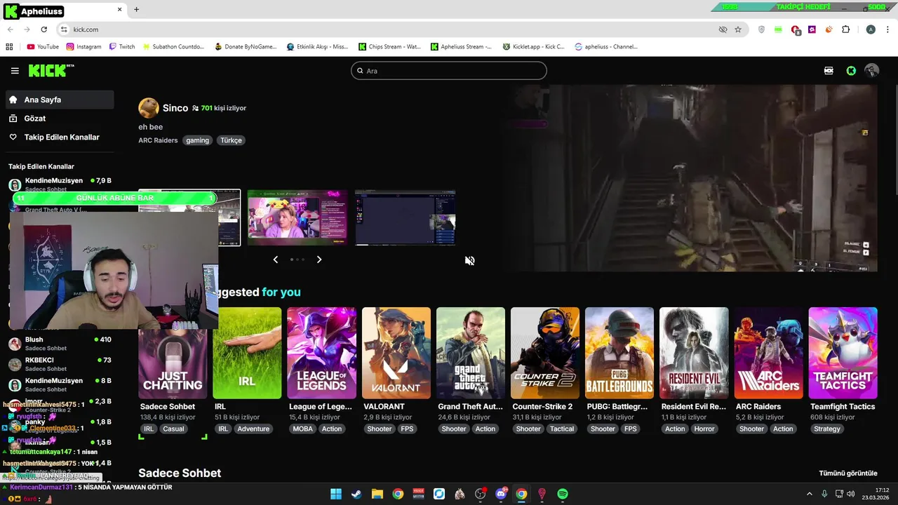Open RKBEKCI channel in followed list
The image size is (898, 505).
(60, 364)
